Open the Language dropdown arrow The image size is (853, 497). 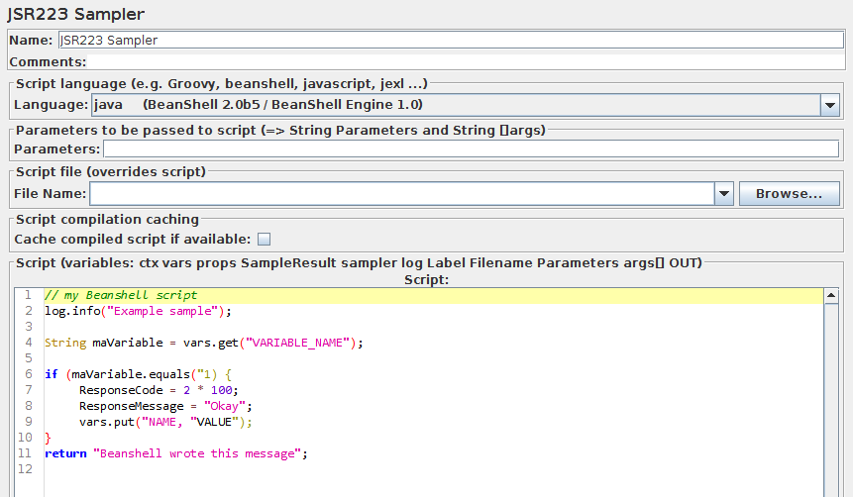coord(829,104)
